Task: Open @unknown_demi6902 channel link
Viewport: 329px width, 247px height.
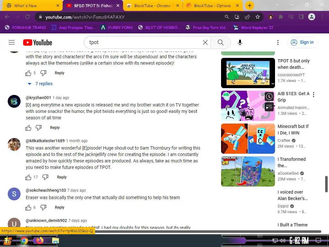Action: click(x=46, y=221)
